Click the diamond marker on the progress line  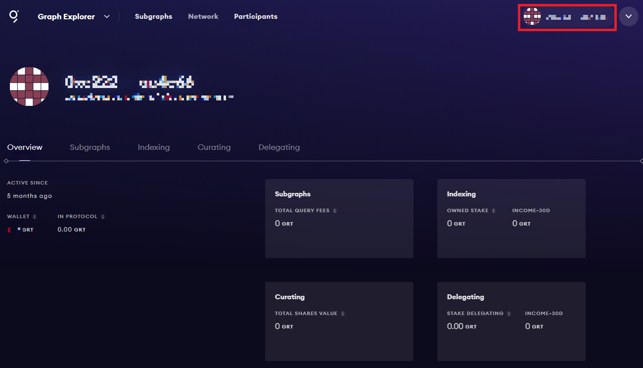click(x=6, y=160)
